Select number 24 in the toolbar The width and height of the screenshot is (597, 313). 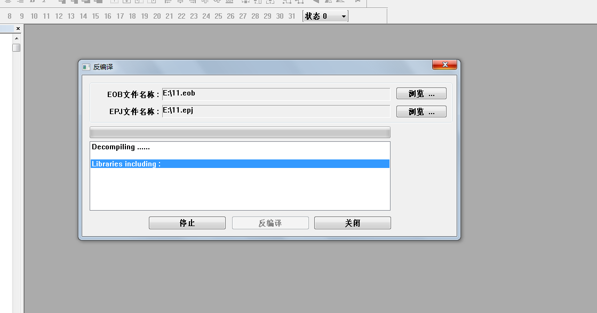click(206, 17)
